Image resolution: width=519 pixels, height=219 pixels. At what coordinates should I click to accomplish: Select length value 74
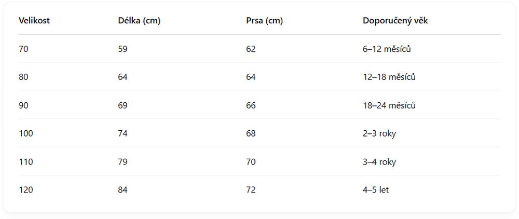point(122,134)
